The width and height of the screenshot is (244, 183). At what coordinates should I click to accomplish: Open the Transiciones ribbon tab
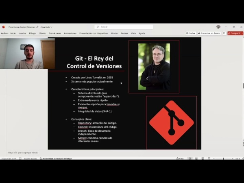pyautogui.click(x=54, y=33)
